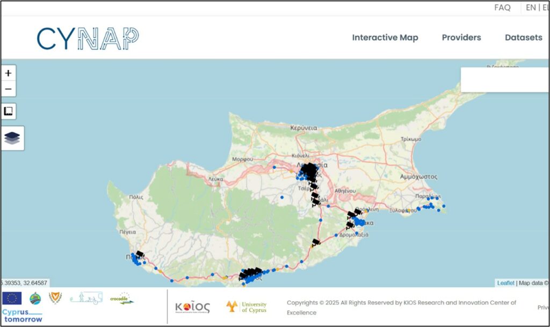Image resolution: width=550 pixels, height=327 pixels.
Task: Click the Cyprus coat of arms emblem
Action: (x=55, y=297)
